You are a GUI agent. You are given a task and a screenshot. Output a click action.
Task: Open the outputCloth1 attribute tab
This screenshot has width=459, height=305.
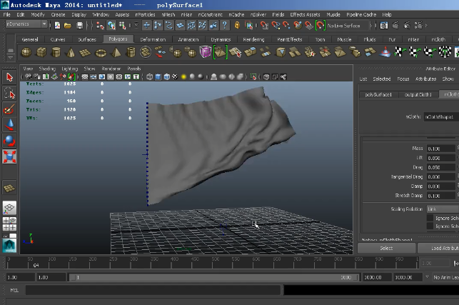418,94
